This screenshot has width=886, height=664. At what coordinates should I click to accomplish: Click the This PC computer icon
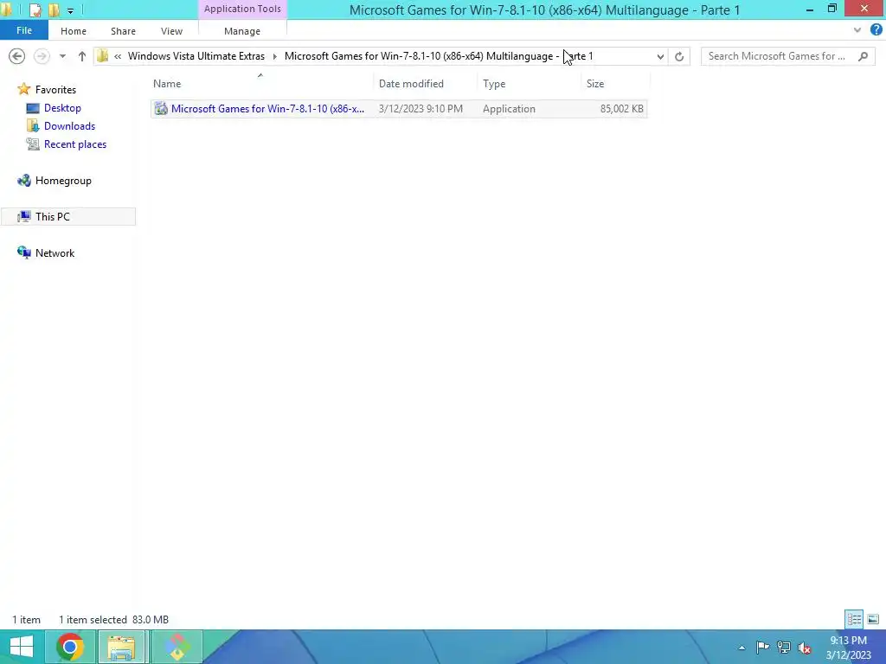click(x=23, y=217)
